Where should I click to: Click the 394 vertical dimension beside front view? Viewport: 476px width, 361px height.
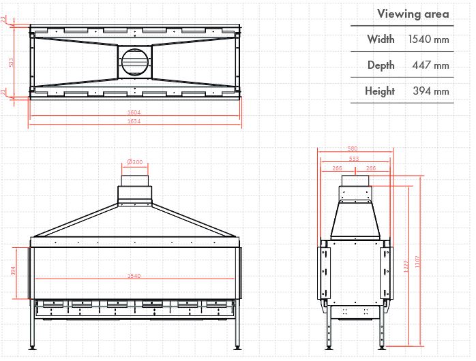(x=13, y=272)
